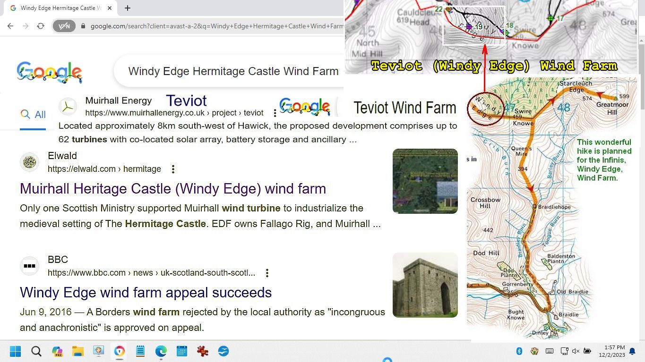
Task: Switch to Avast Secure Browser in the taskbar
Action: pyautogui.click(x=120, y=351)
